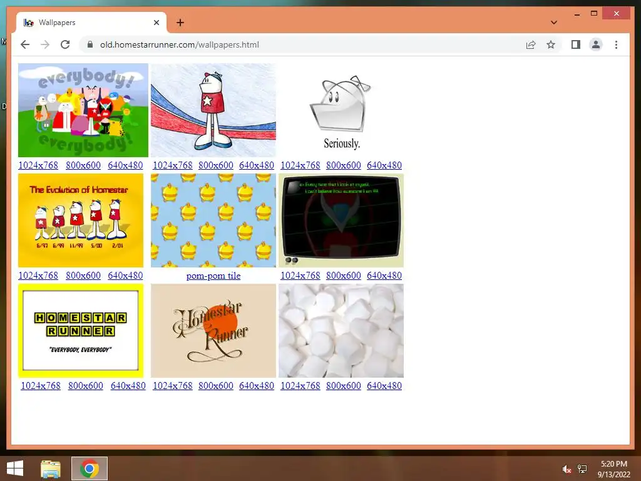The width and height of the screenshot is (641, 481).
Task: Open the browser side panel
Action: click(x=576, y=44)
